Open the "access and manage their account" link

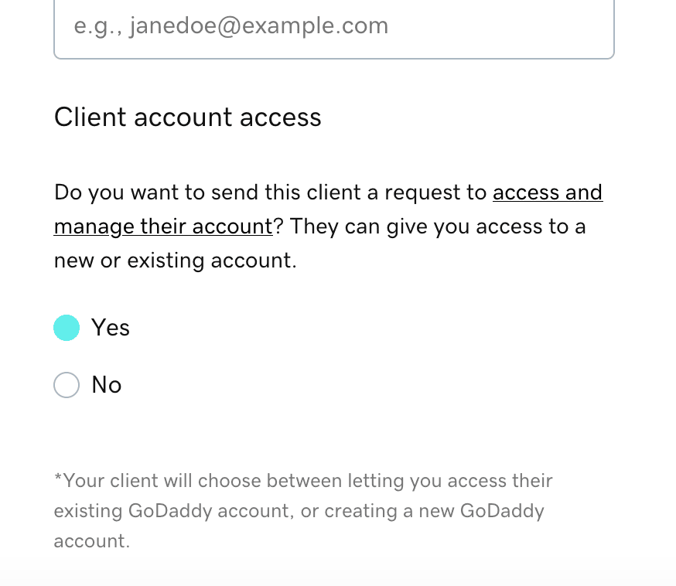pyautogui.click(x=547, y=192)
